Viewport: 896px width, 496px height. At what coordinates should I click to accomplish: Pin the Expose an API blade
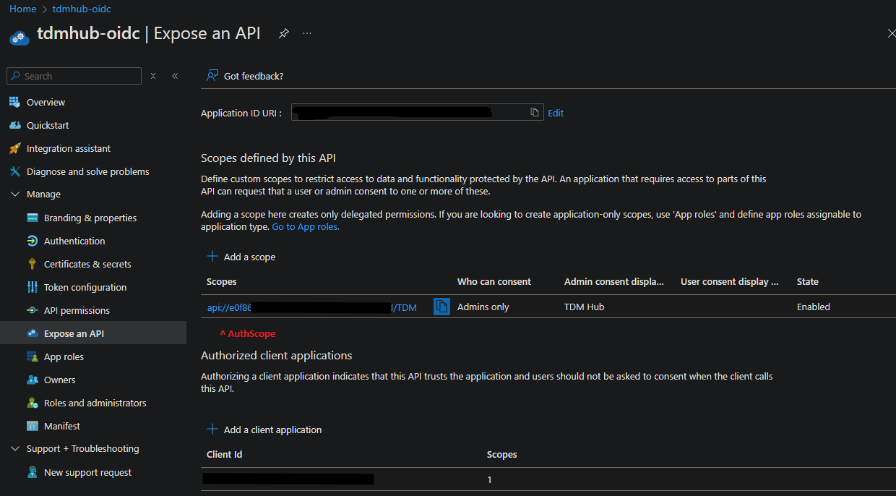tap(284, 34)
